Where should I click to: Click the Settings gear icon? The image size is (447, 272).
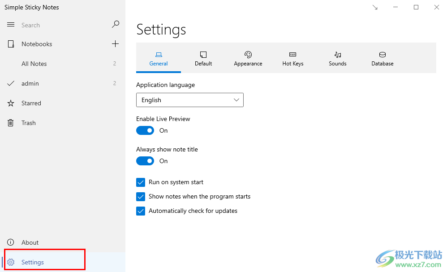tap(11, 262)
